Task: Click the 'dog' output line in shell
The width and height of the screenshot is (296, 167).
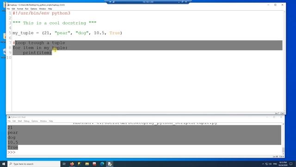Action: coord(11,137)
